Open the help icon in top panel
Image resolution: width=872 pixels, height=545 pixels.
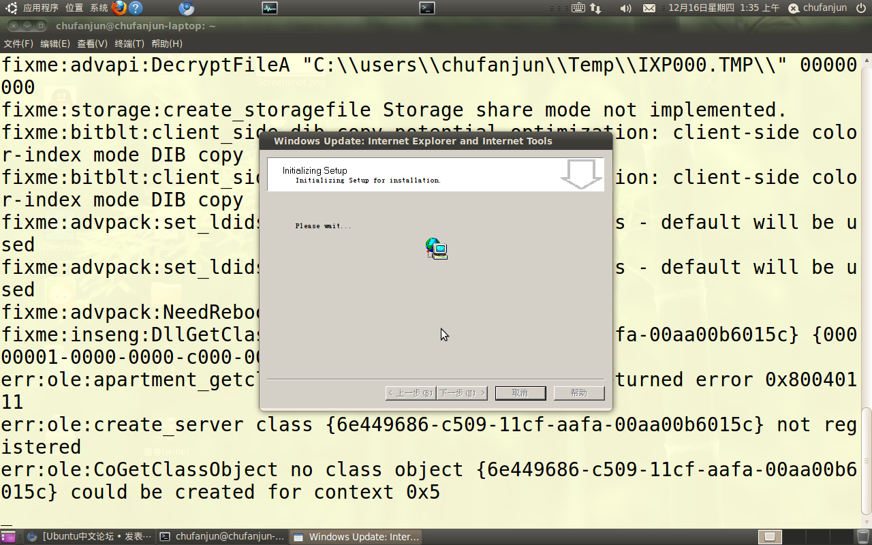coord(136,8)
